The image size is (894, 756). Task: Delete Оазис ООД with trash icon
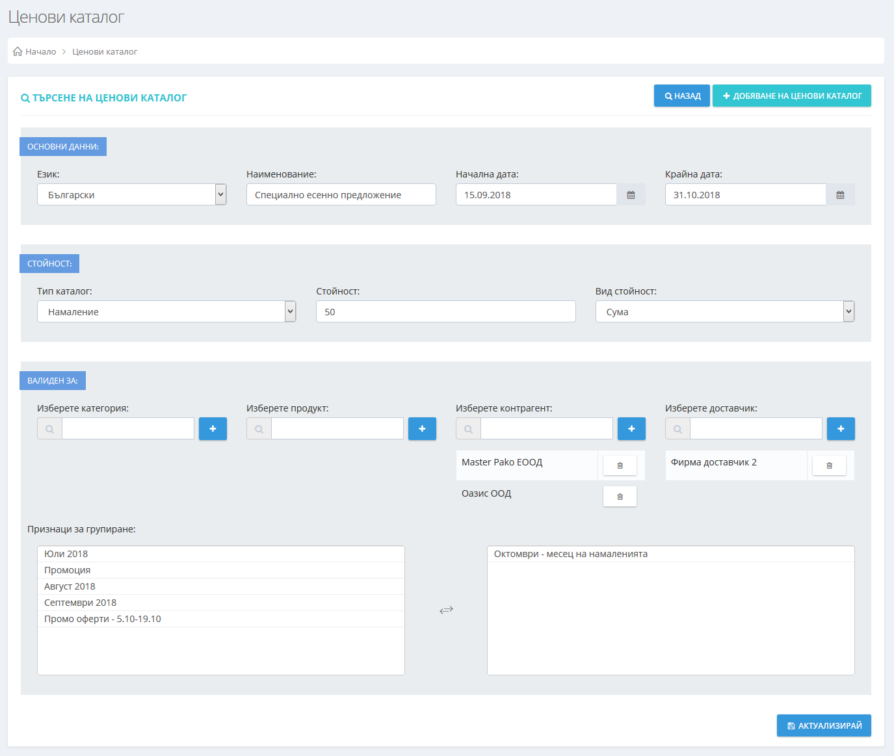(x=620, y=497)
